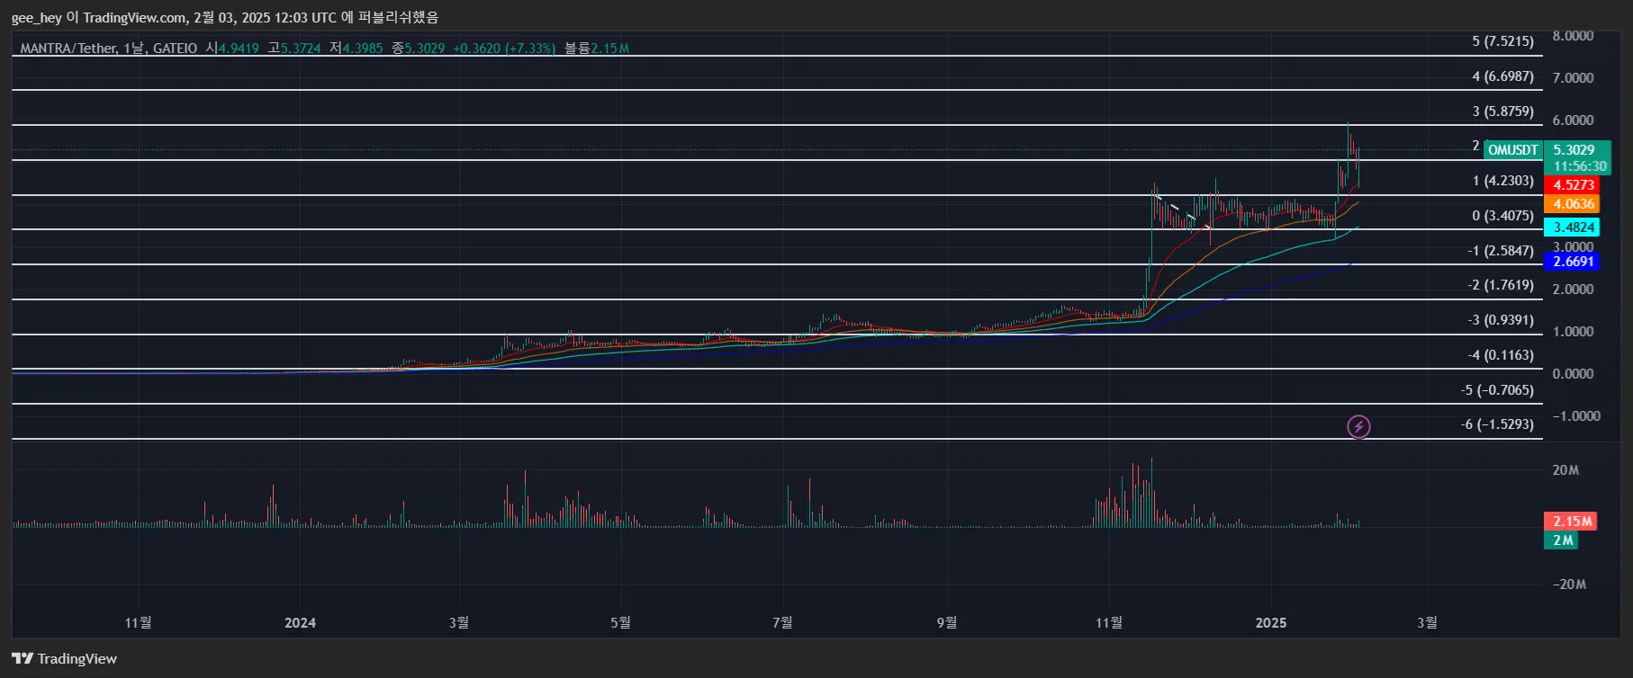Click the 11:56:30 countdown timer label

tap(1579, 166)
